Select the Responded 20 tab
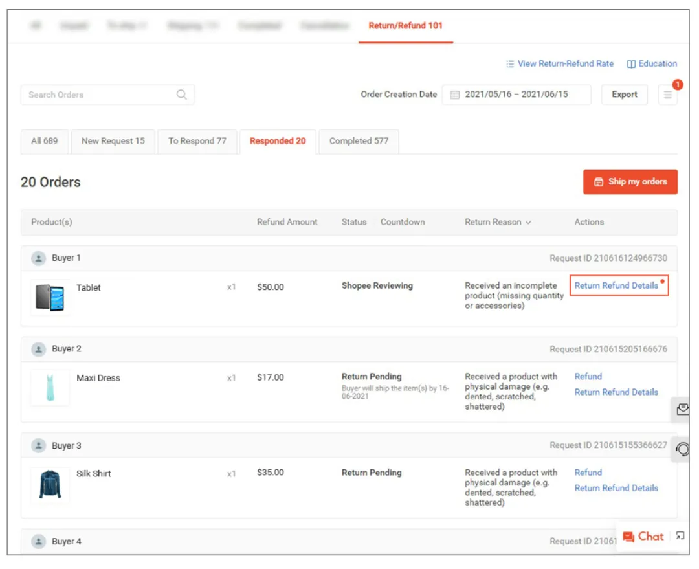 [278, 141]
